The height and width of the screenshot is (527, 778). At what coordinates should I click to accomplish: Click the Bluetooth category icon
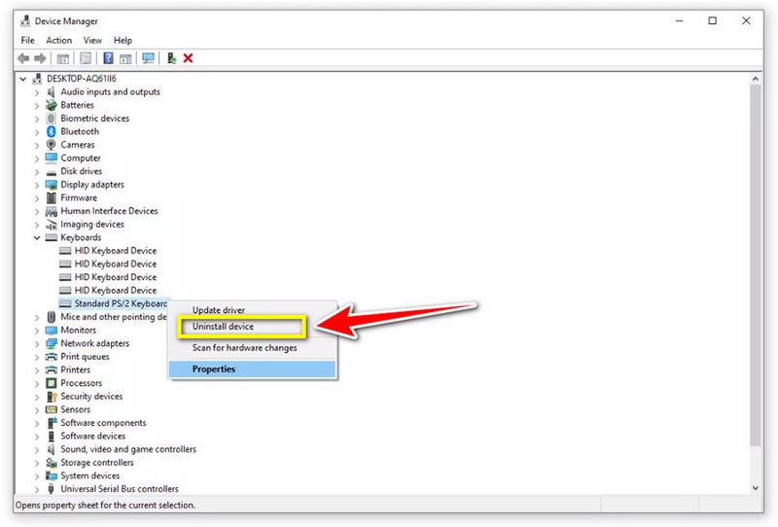[52, 131]
